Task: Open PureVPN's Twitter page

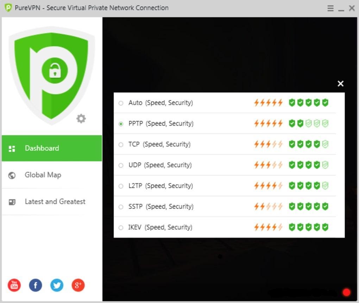Action: click(57, 285)
